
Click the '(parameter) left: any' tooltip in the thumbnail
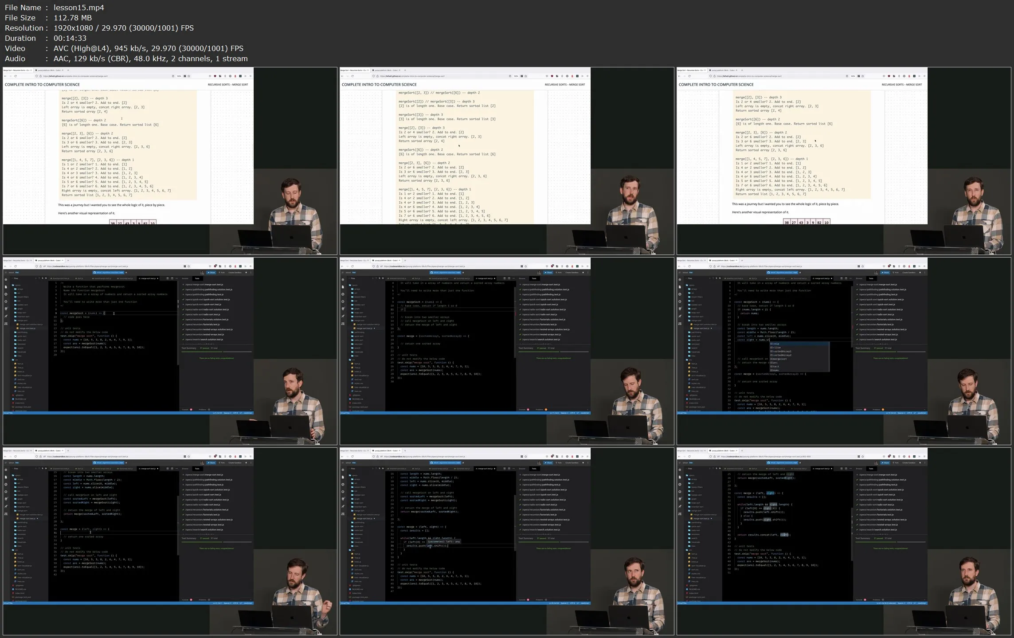[x=444, y=541]
